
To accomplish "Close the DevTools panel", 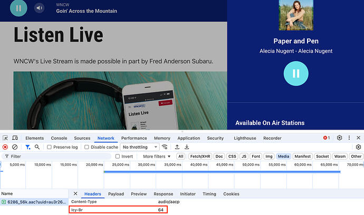I will coord(358,138).
